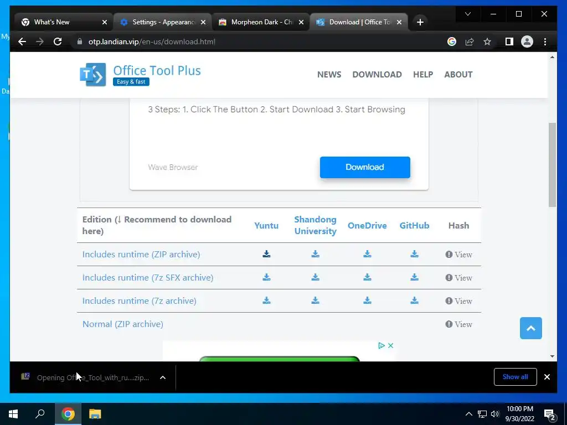
Task: Open a new browser tab
Action: tap(420, 22)
